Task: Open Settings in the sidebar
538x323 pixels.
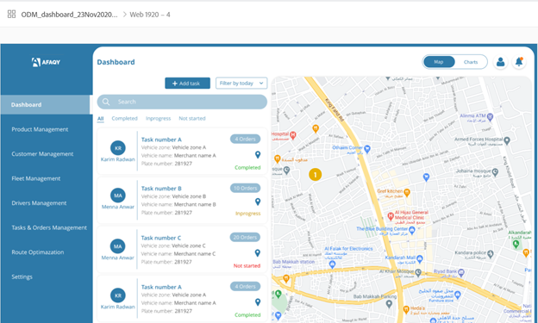Action: pyautogui.click(x=22, y=276)
